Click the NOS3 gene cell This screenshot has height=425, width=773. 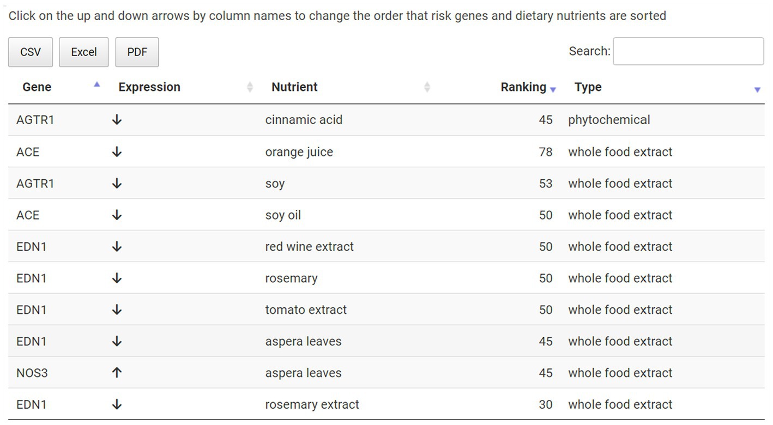click(x=32, y=373)
